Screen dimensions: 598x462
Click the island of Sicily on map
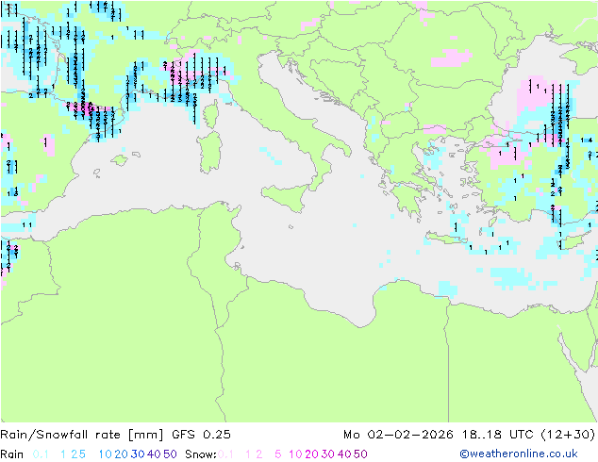286,197
